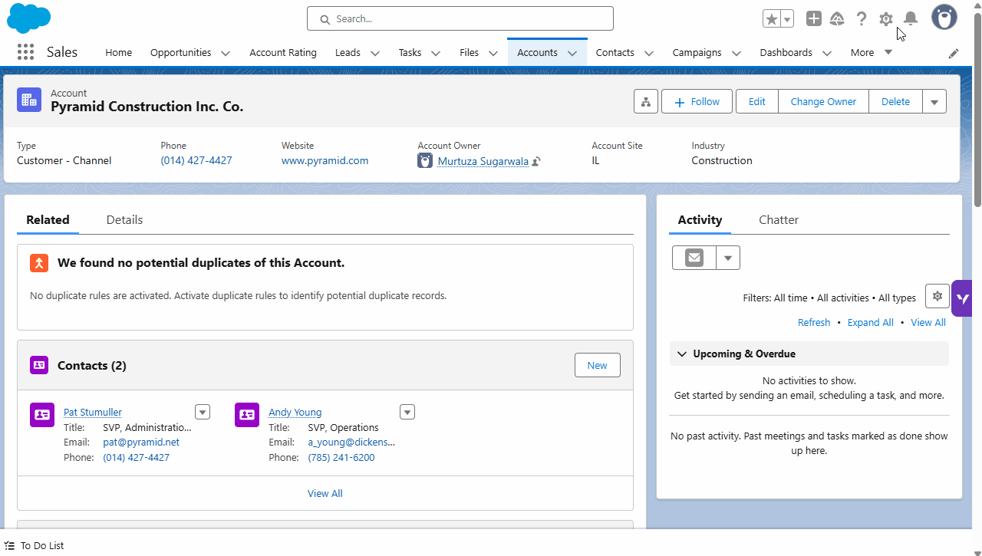
Task: Follow this account
Action: [697, 101]
